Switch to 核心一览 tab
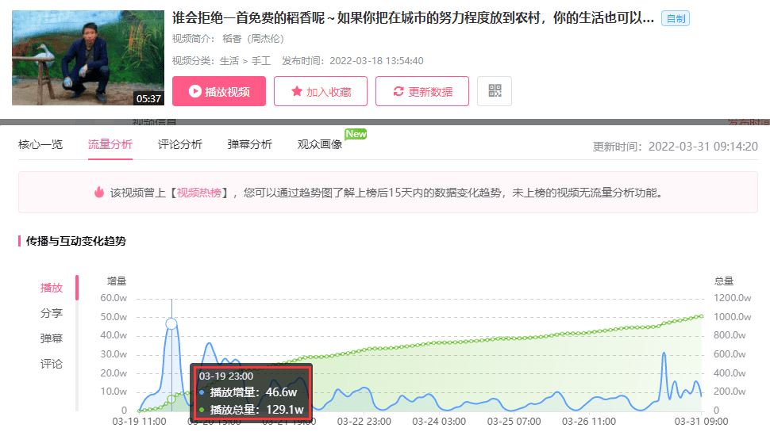The image size is (770, 447). [x=40, y=144]
